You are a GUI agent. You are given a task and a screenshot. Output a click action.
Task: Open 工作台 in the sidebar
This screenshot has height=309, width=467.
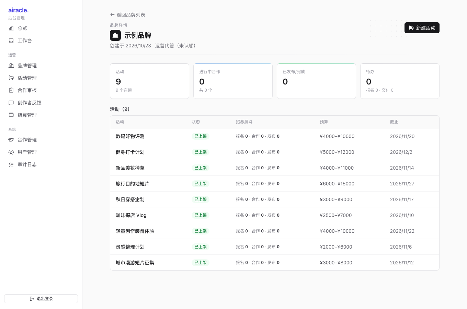[x=41, y=41]
